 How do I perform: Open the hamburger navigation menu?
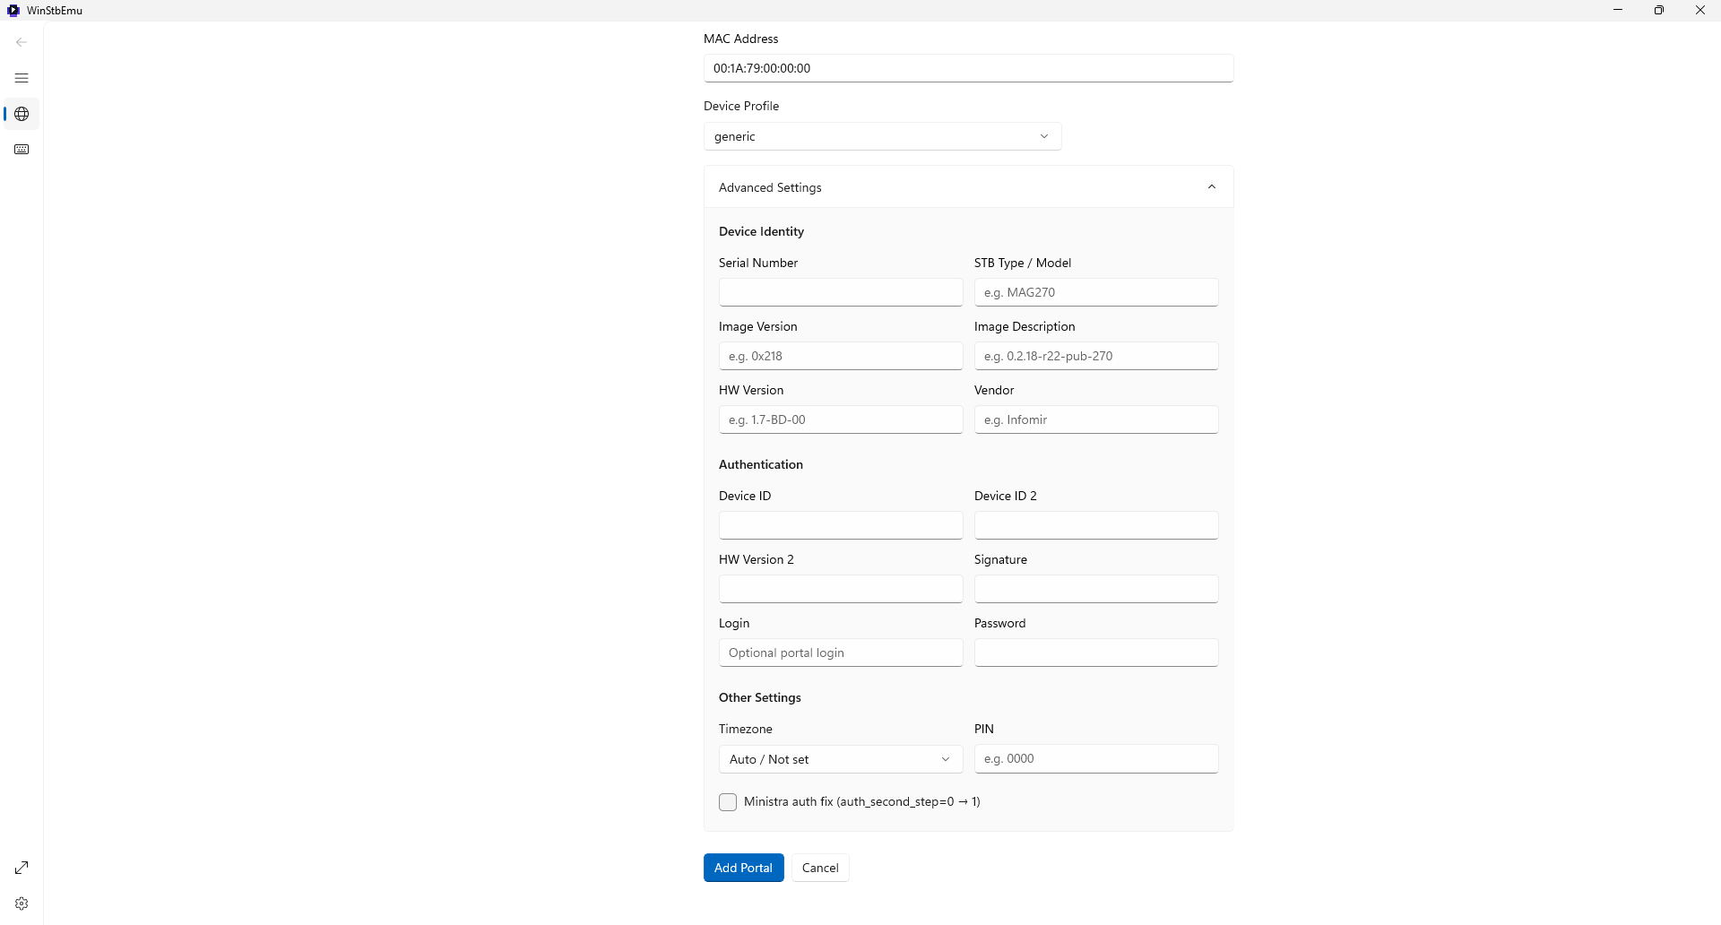pyautogui.click(x=22, y=78)
